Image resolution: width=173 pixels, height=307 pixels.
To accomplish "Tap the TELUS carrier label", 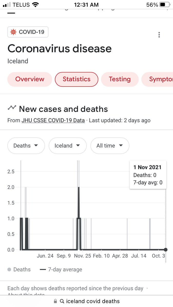I will coord(22,5).
